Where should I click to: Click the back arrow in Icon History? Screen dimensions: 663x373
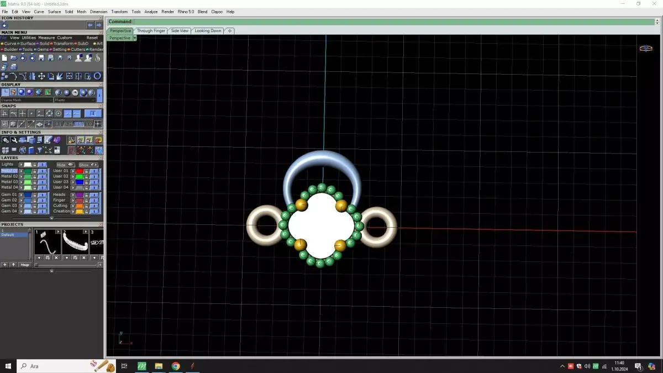90,25
